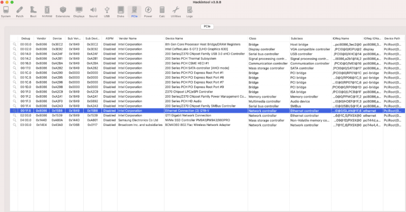Open the Patch toolbar section
406x212 pixels.
pos(20,12)
